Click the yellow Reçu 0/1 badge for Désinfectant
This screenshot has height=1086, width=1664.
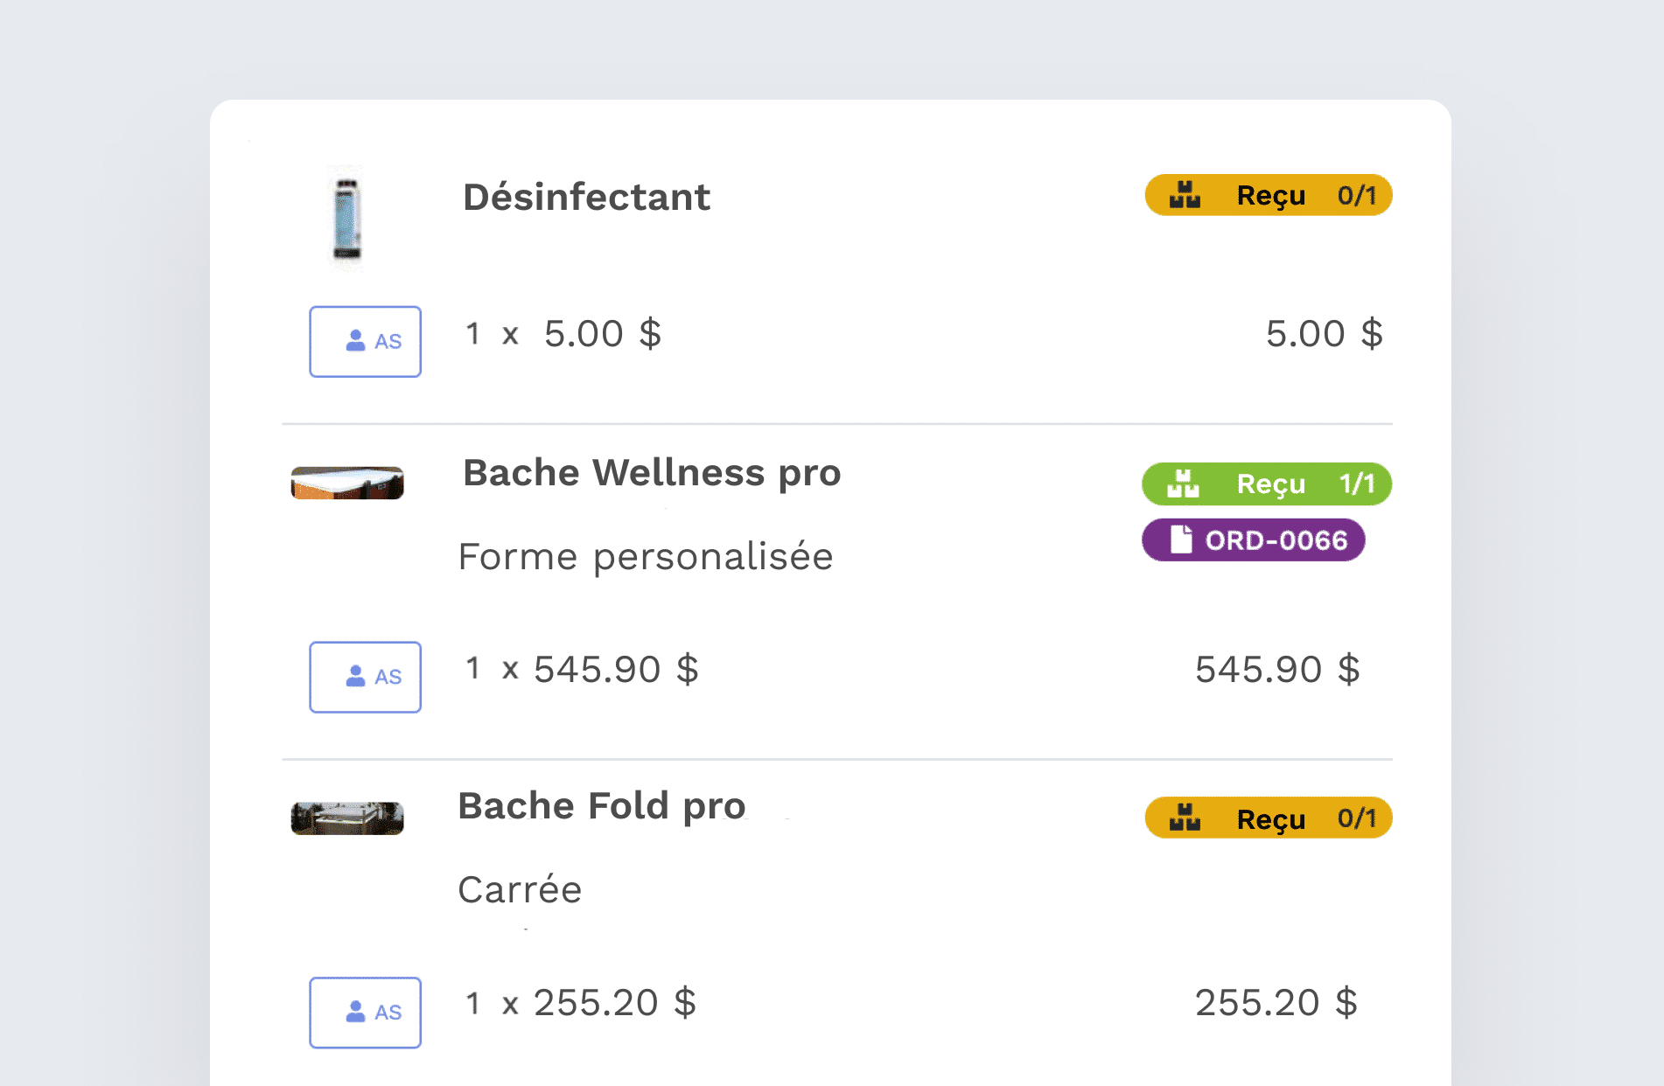(x=1269, y=195)
